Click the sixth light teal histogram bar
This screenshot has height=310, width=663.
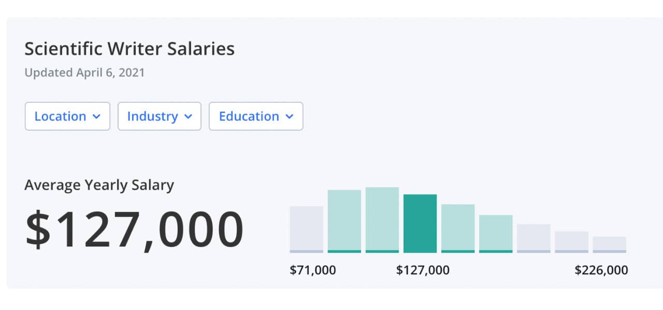496,233
